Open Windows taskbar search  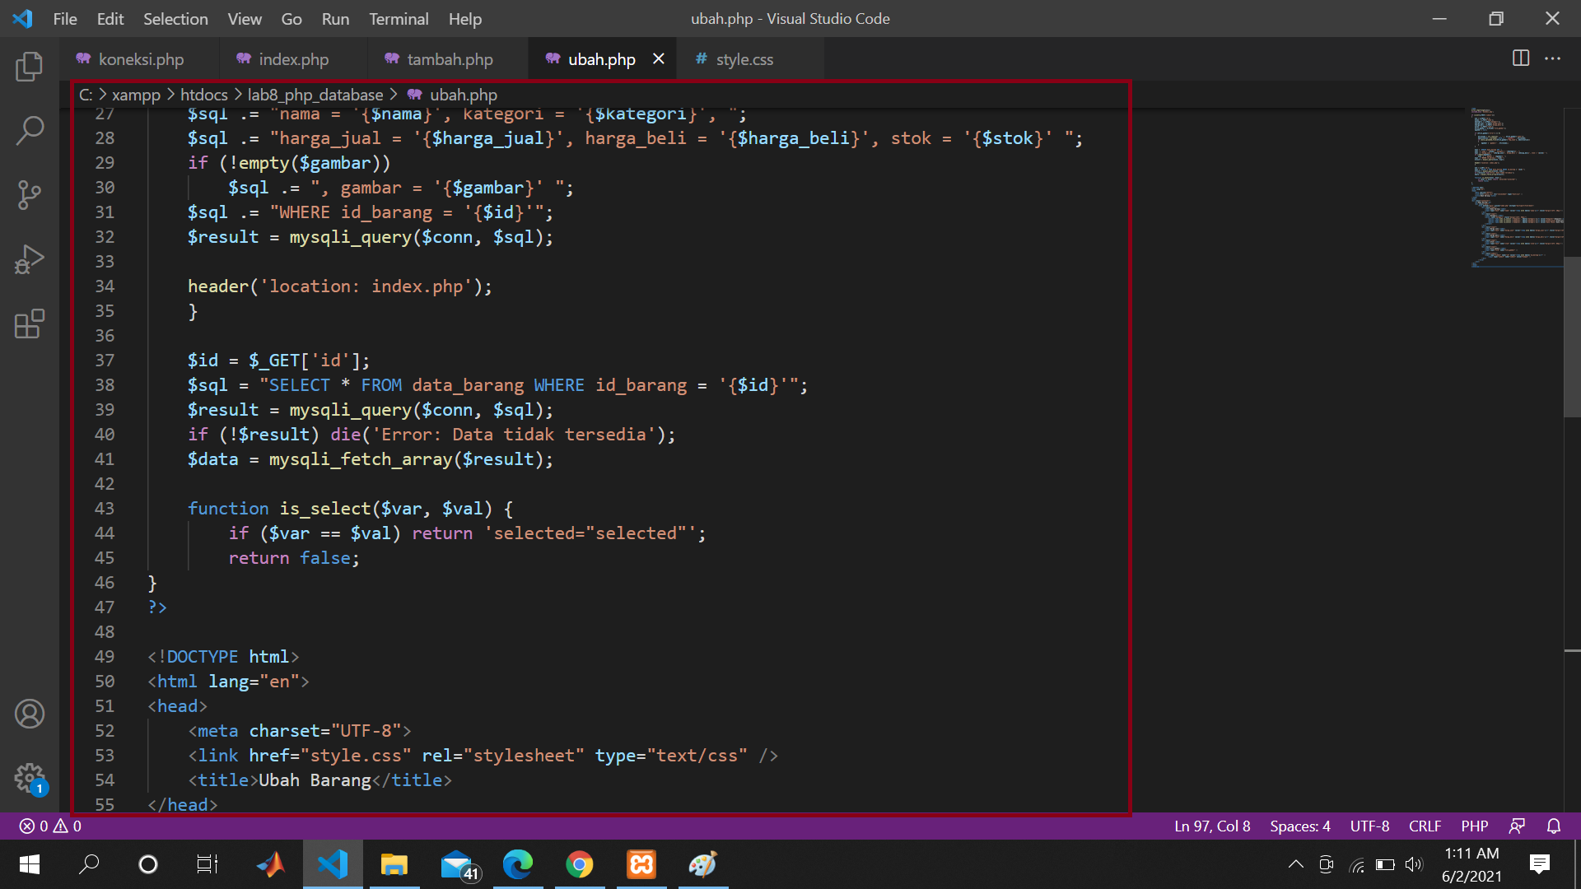click(89, 864)
